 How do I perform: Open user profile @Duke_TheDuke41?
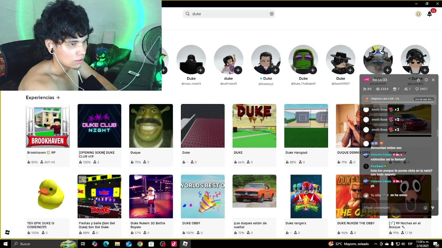pyautogui.click(x=303, y=60)
